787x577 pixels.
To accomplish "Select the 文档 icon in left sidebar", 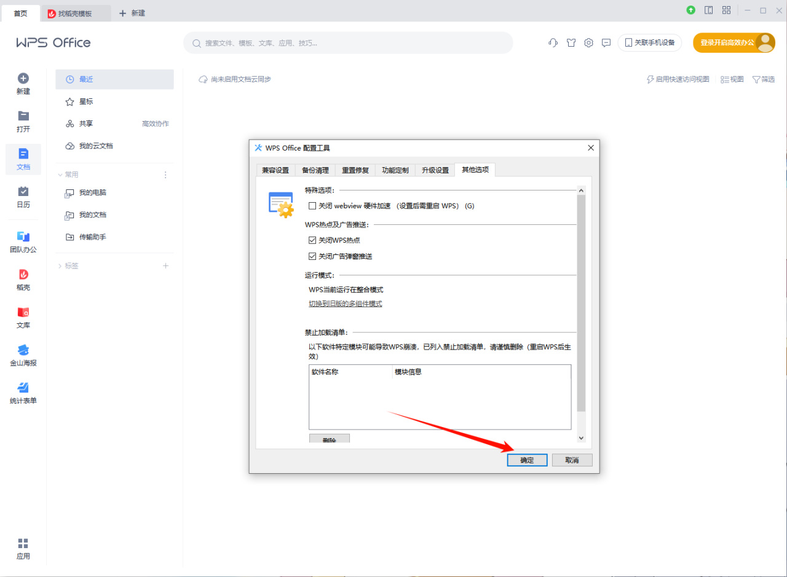I will point(23,154).
